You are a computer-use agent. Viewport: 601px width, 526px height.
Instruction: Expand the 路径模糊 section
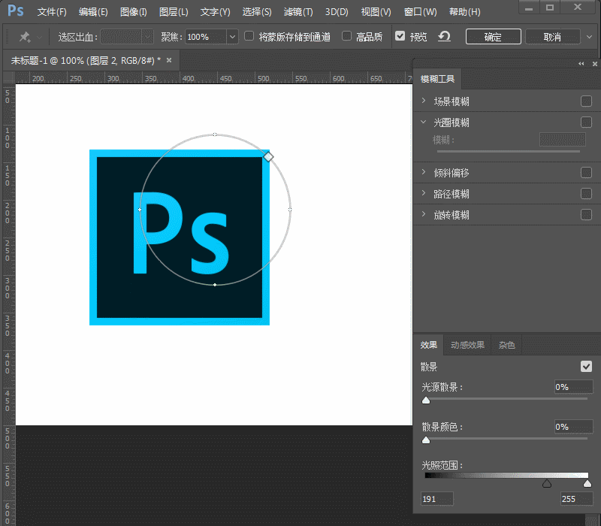point(423,193)
